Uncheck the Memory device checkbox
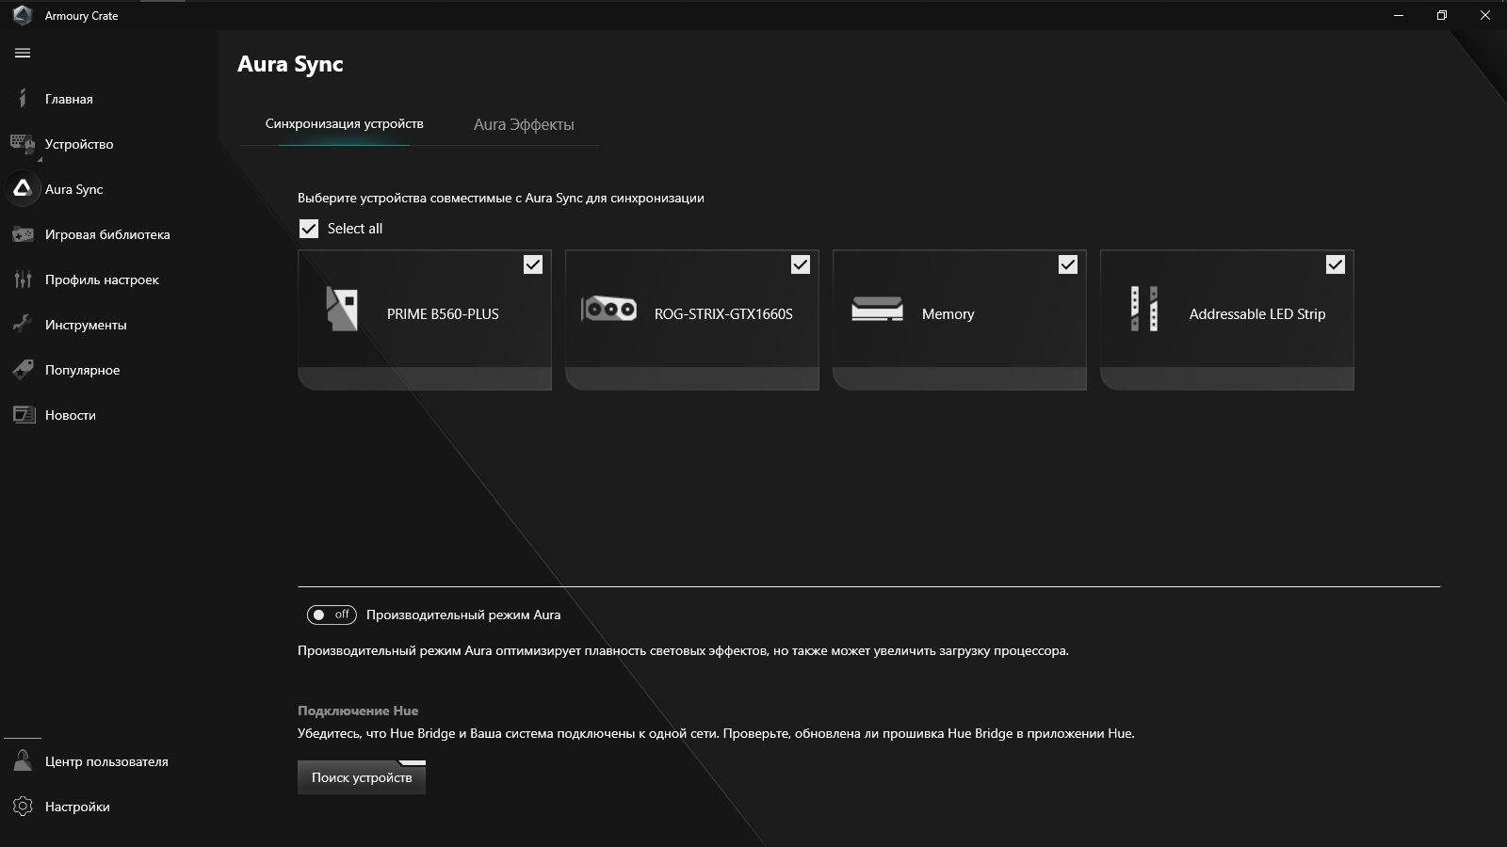 (1068, 264)
